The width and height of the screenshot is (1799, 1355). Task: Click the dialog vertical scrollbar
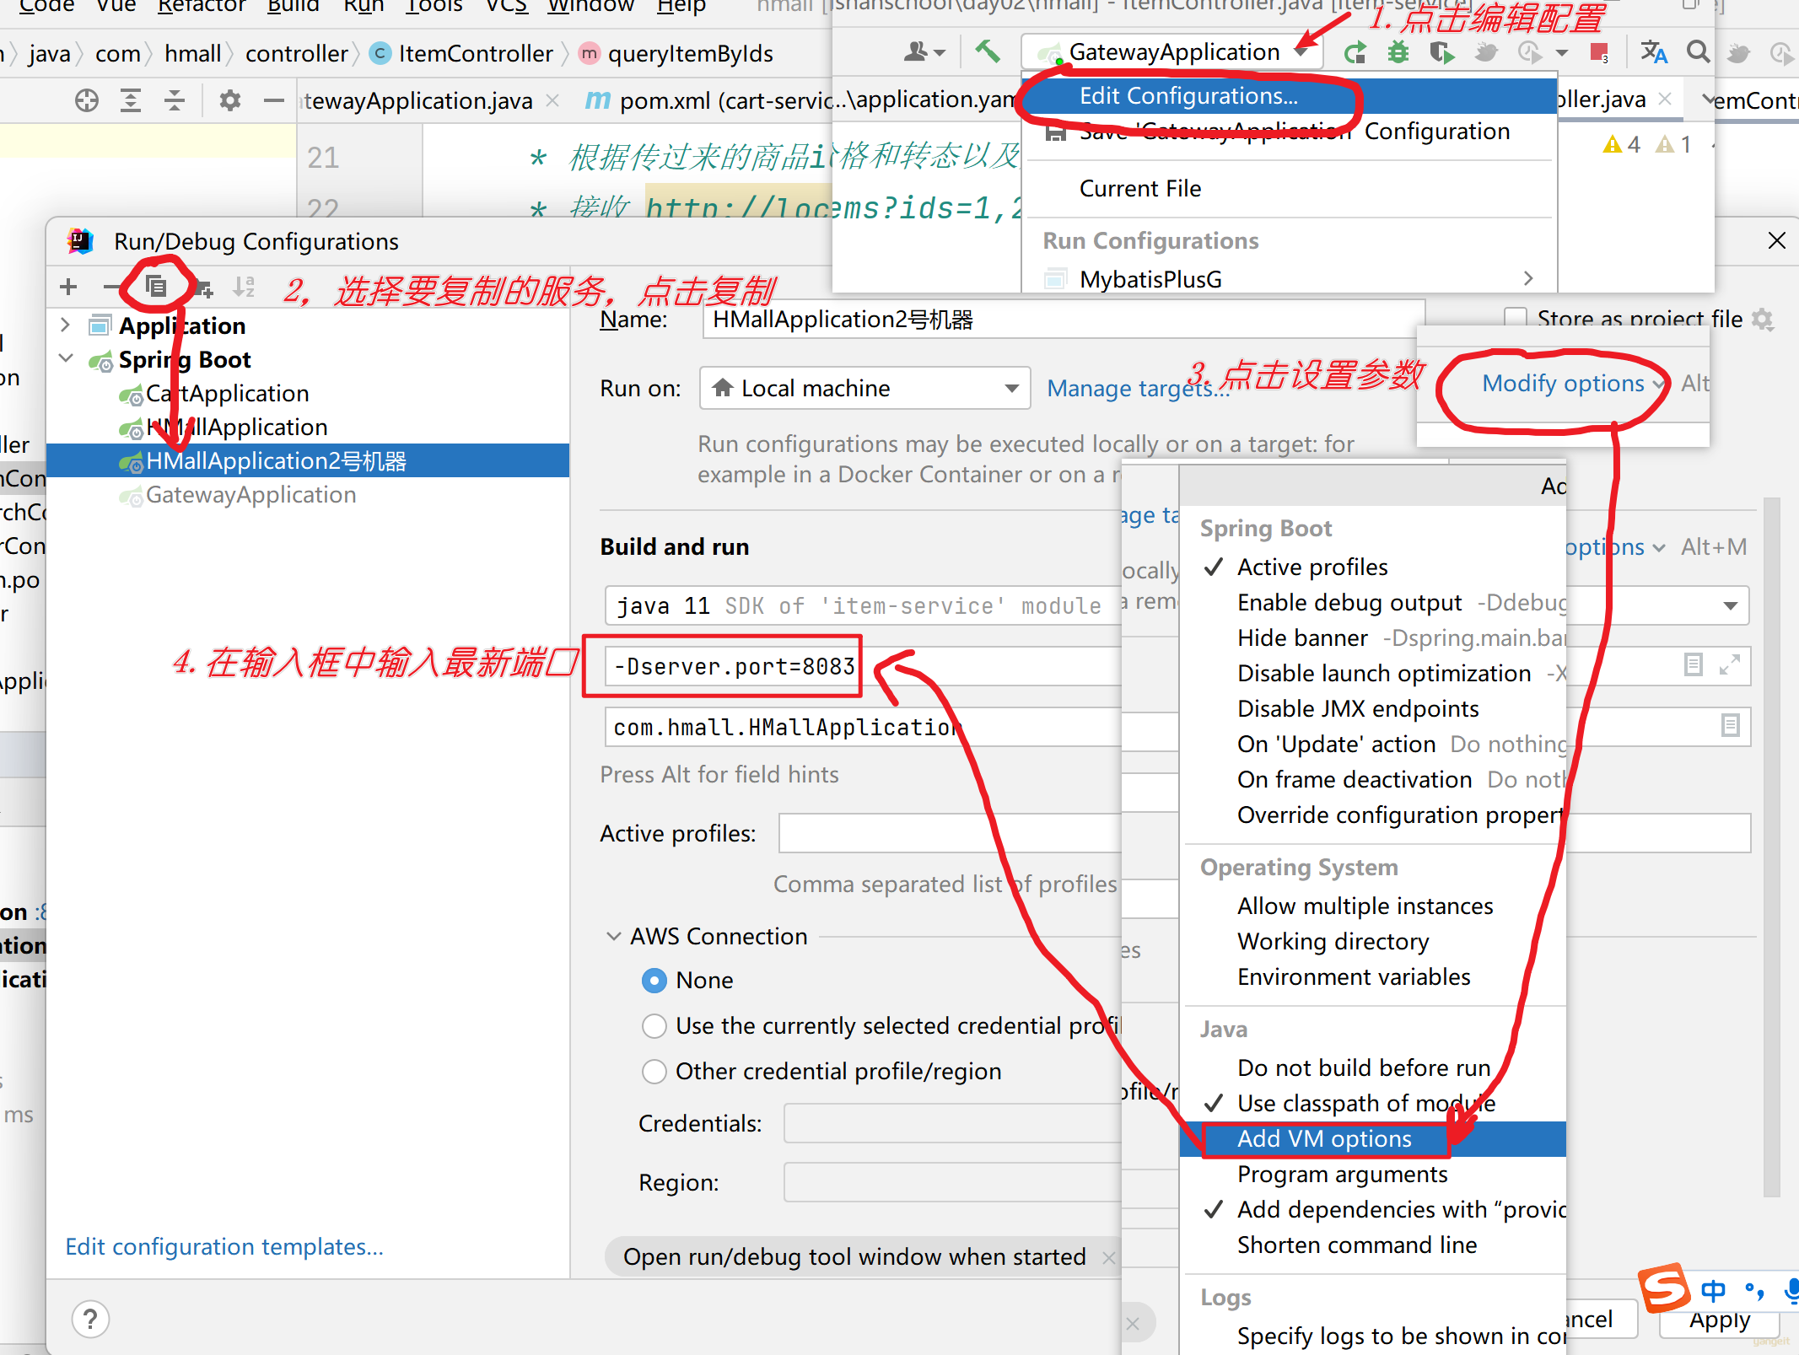[1771, 847]
